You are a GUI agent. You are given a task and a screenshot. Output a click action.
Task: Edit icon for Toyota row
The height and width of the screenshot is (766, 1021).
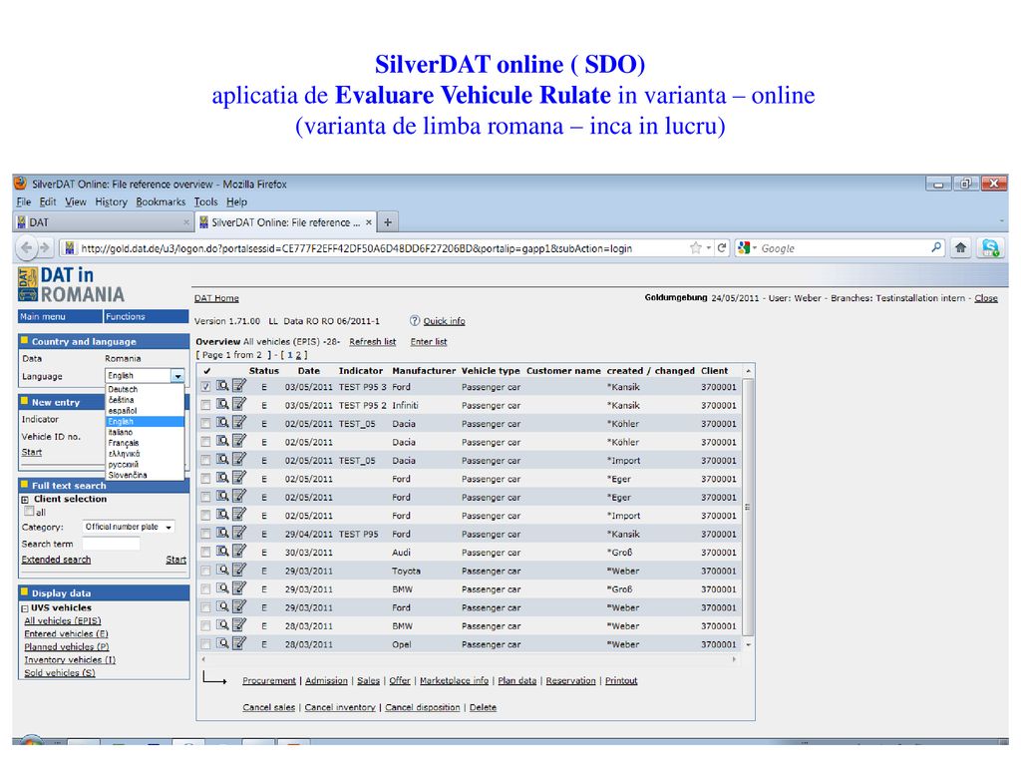coord(239,570)
